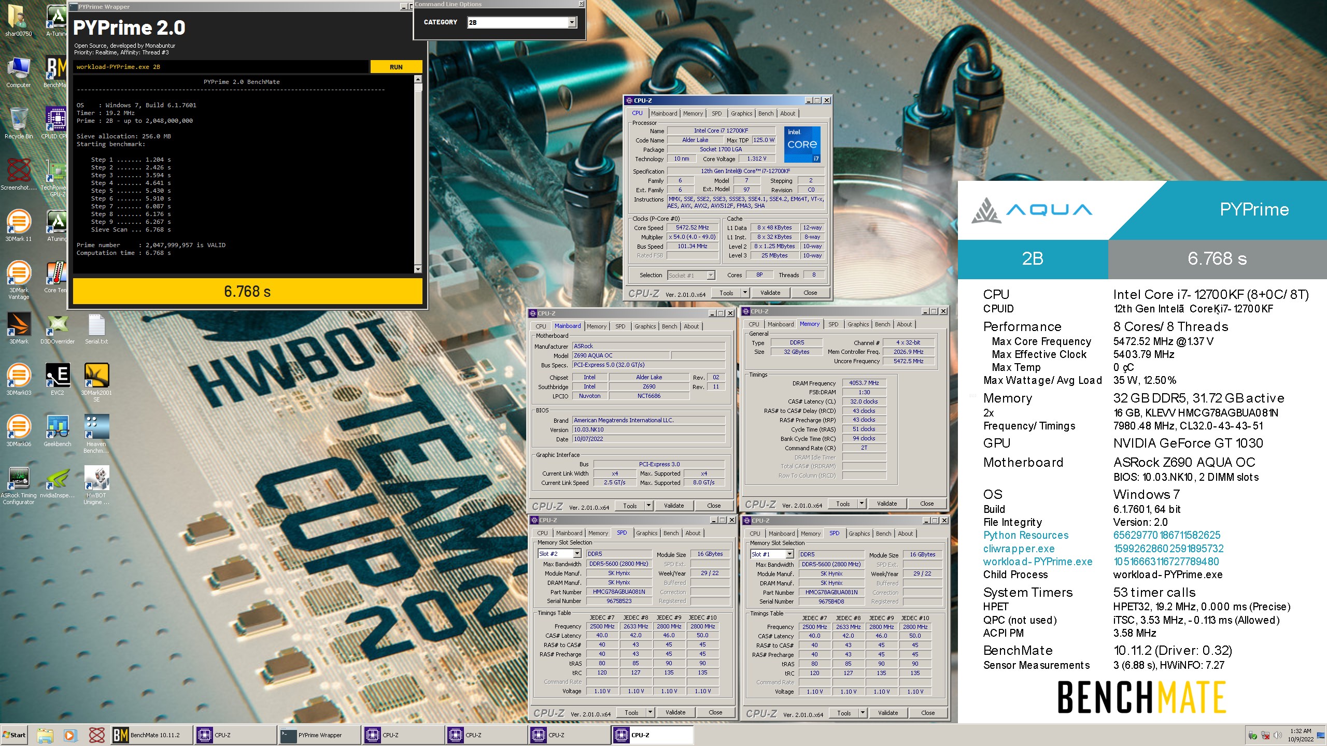The height and width of the screenshot is (746, 1327).
Task: Switch to SPD tab in Memory CPU-Z window
Action: [833, 324]
